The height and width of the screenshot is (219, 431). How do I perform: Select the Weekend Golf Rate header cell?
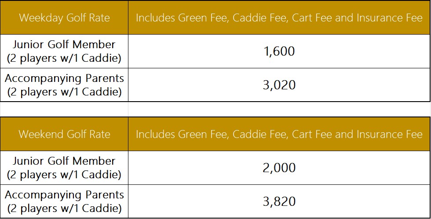pyautogui.click(x=64, y=134)
